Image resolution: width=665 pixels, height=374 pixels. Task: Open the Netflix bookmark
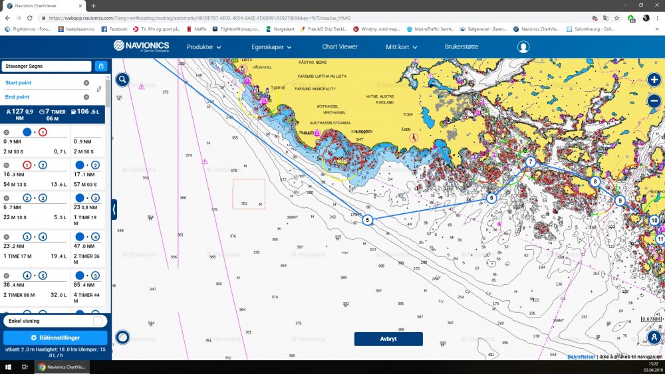(197, 29)
